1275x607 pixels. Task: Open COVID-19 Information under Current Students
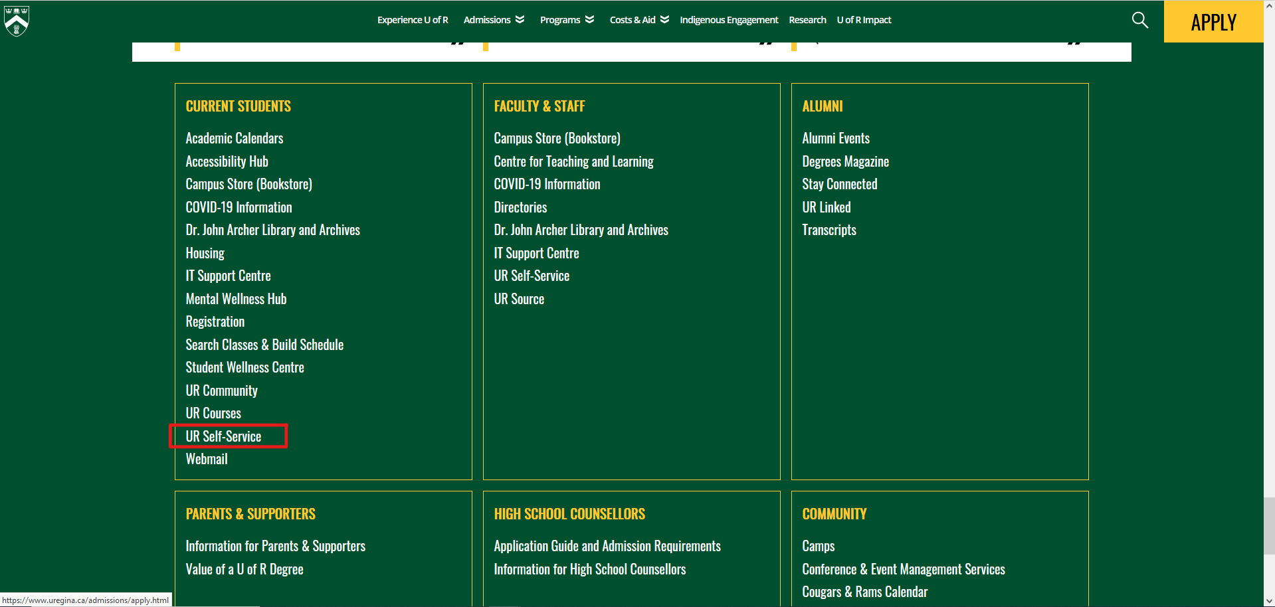coord(239,207)
